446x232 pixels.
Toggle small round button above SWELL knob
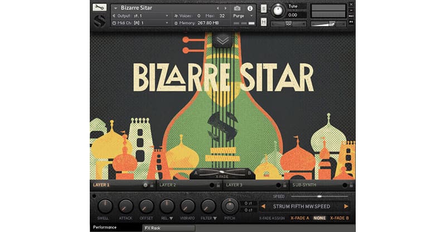click(x=94, y=196)
